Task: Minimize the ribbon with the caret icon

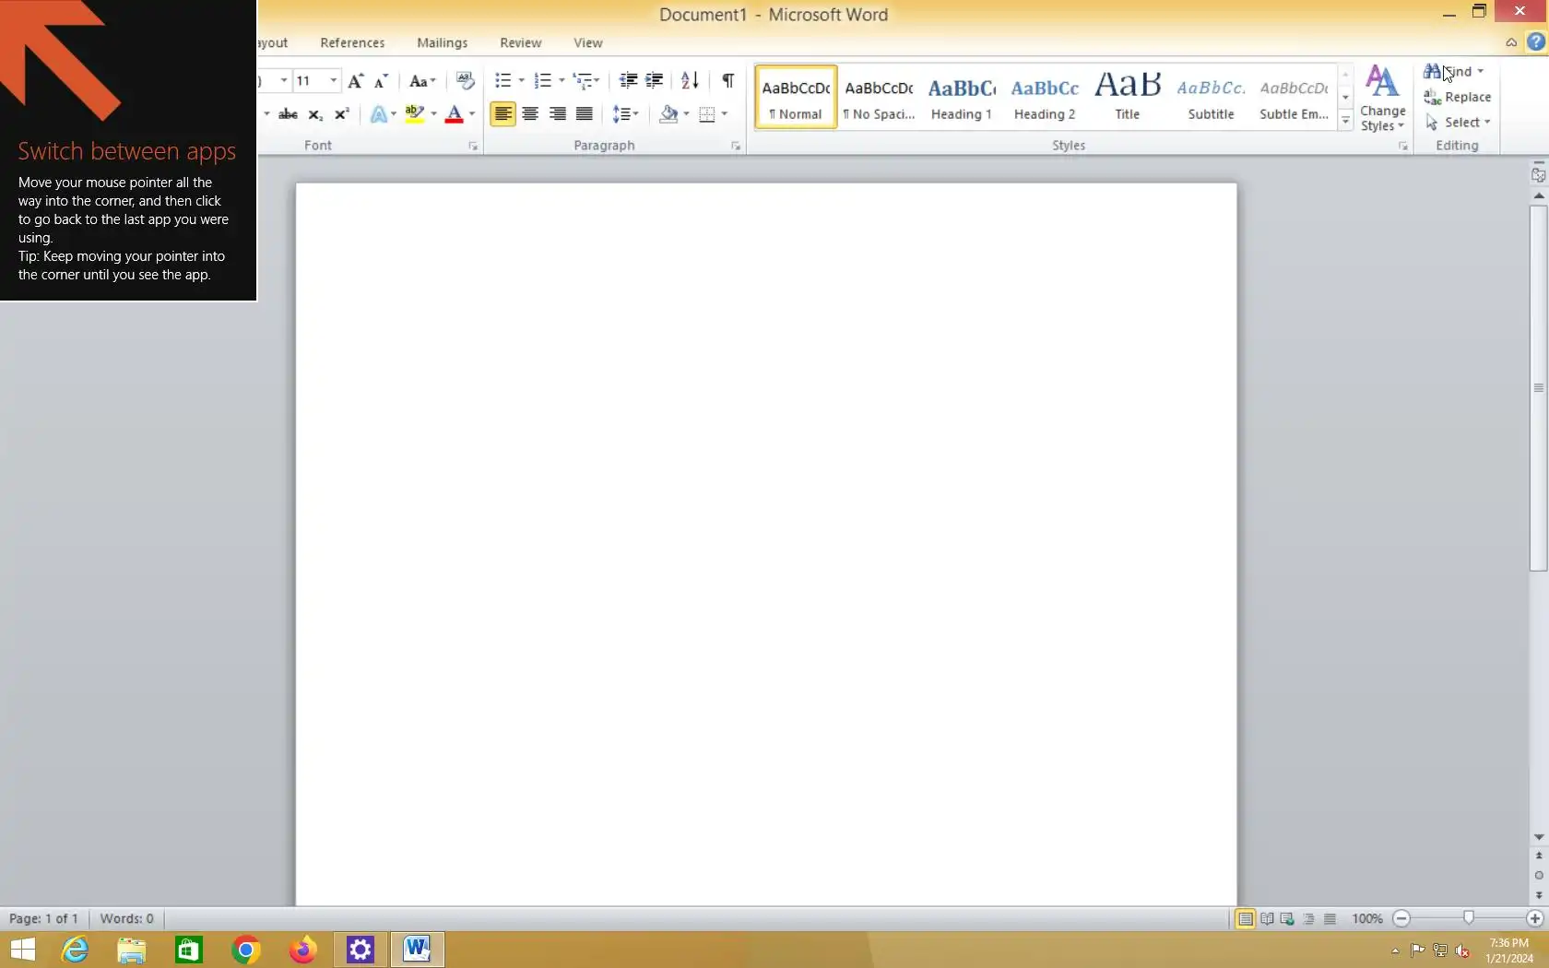Action: pos(1511,42)
